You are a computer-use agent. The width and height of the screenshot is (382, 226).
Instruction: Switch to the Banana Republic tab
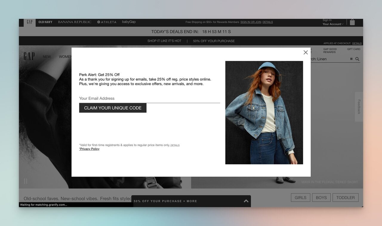click(x=75, y=22)
